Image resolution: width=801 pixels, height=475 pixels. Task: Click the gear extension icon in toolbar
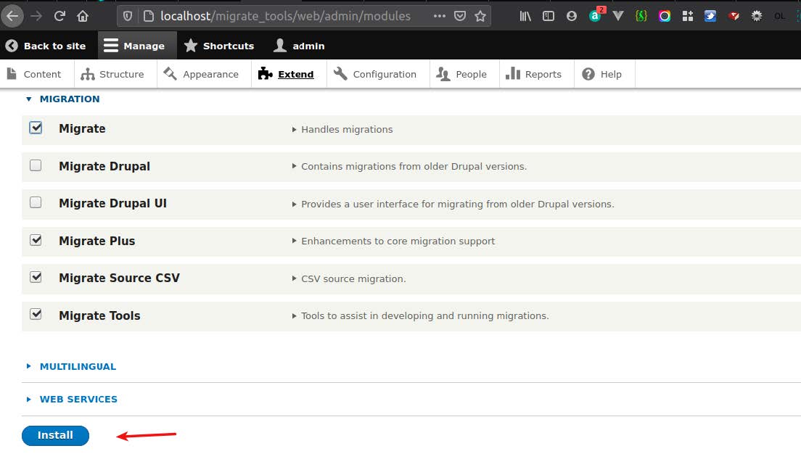[x=757, y=17]
